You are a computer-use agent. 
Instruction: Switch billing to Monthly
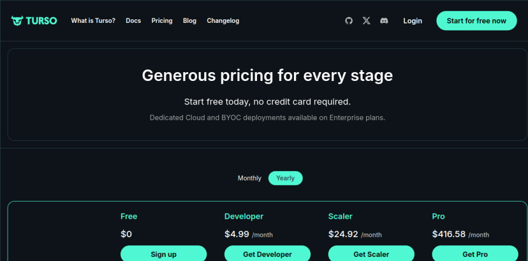coord(249,178)
